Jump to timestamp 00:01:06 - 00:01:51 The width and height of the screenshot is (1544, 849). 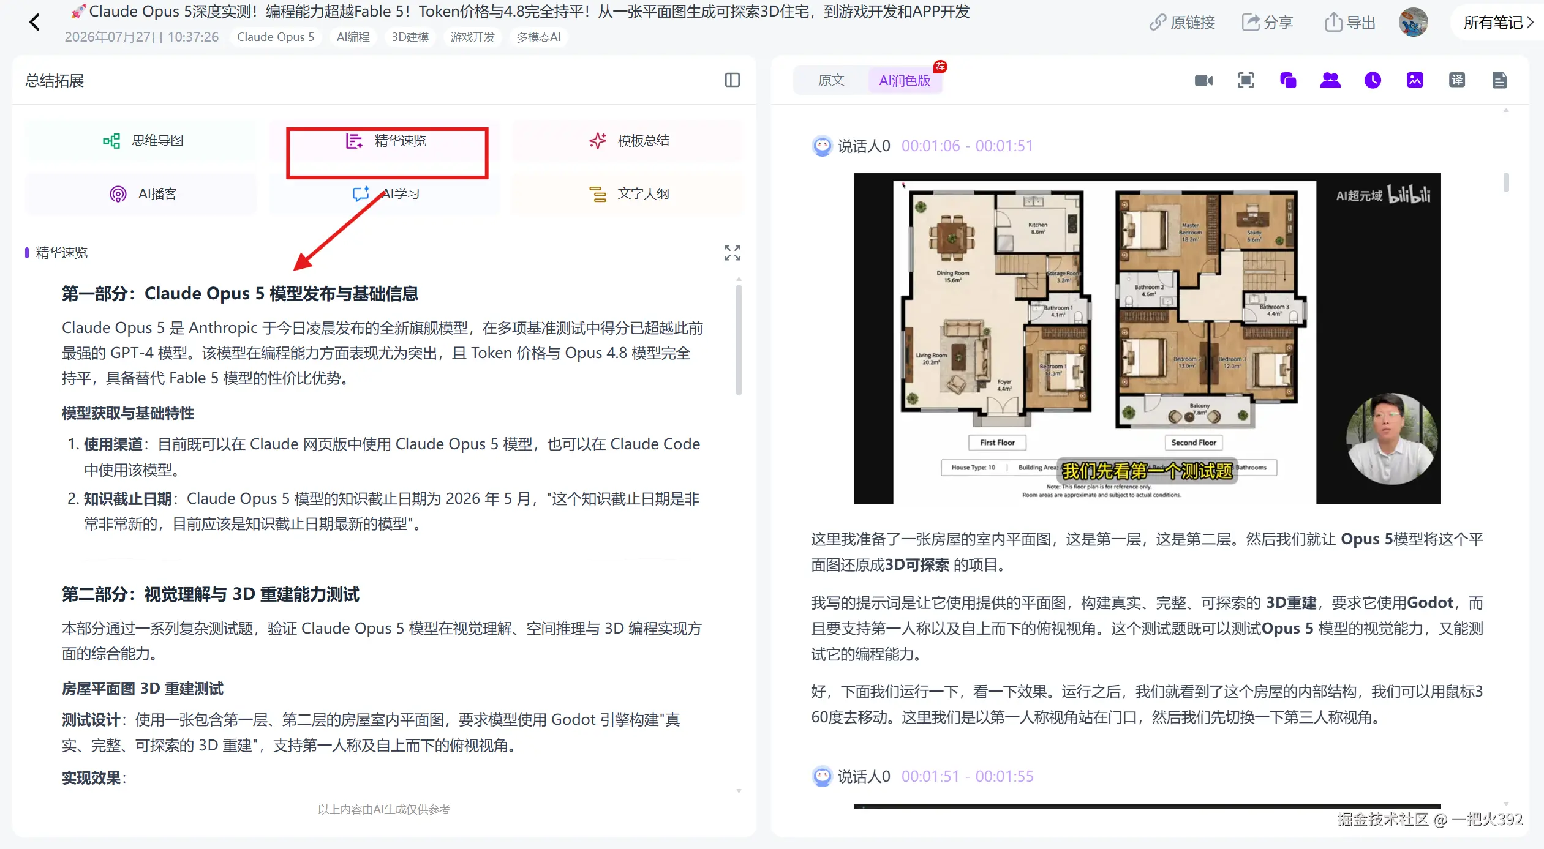967,146
